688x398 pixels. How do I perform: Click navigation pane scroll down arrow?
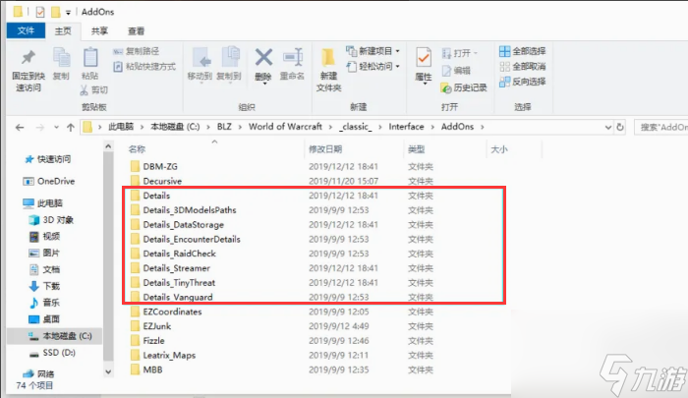point(108,372)
